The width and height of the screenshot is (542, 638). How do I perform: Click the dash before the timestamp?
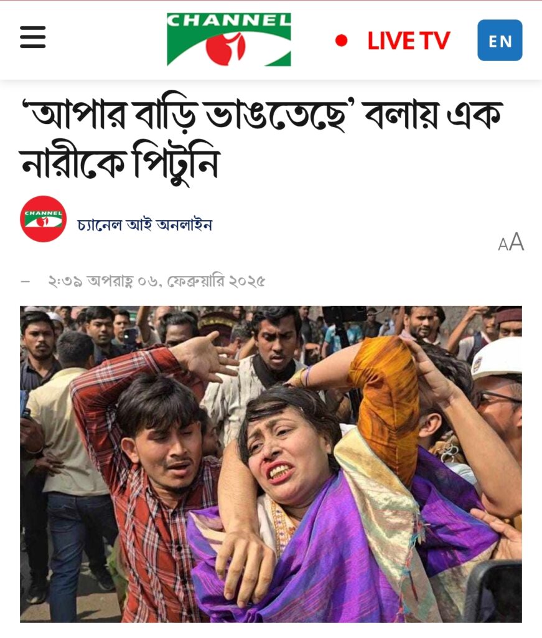(26, 281)
